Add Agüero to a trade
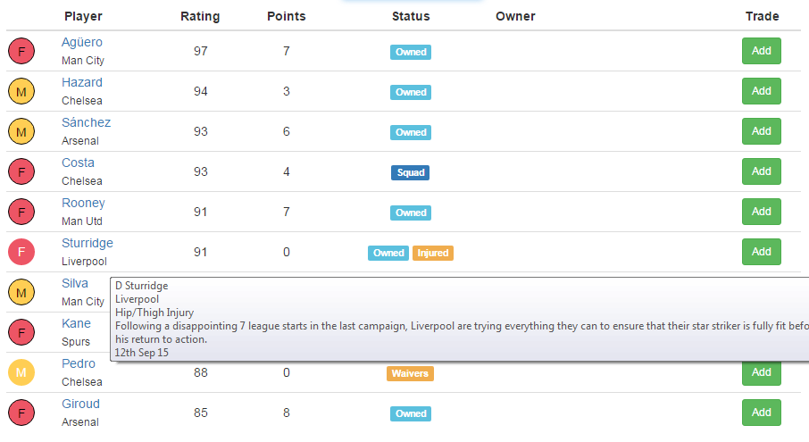The width and height of the screenshot is (809, 442). click(x=761, y=51)
